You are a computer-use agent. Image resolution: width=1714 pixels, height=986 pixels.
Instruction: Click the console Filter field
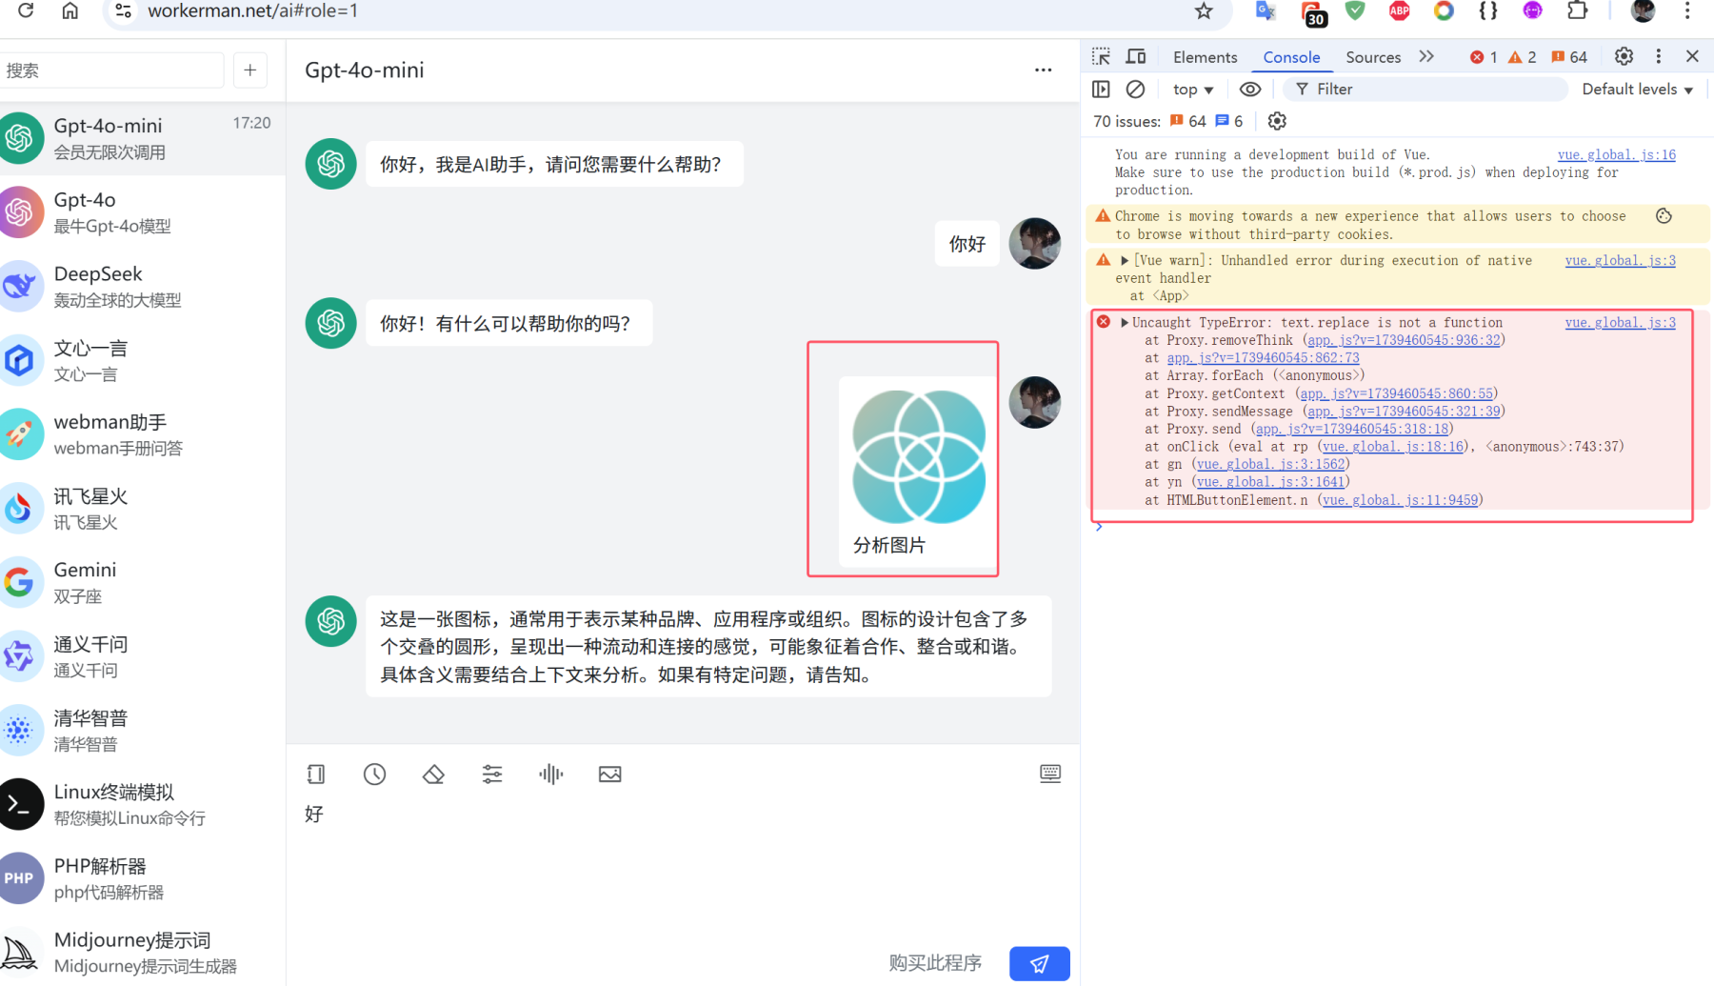pos(1425,89)
